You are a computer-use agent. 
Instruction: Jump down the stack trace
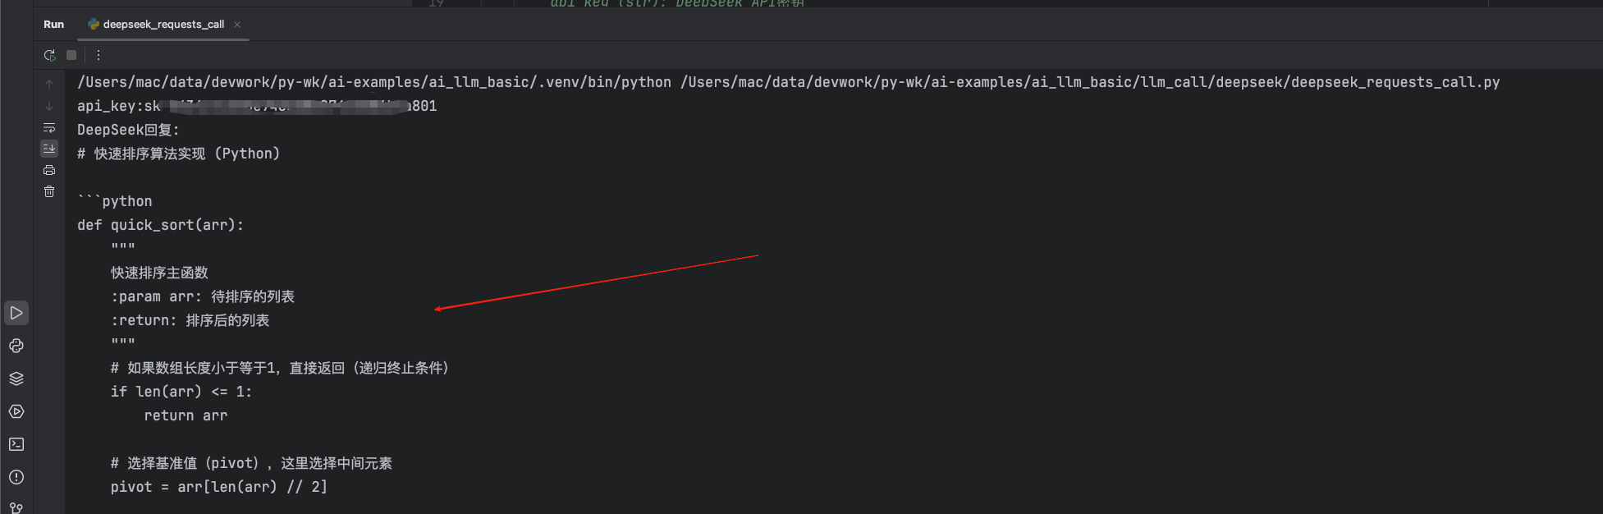(49, 106)
